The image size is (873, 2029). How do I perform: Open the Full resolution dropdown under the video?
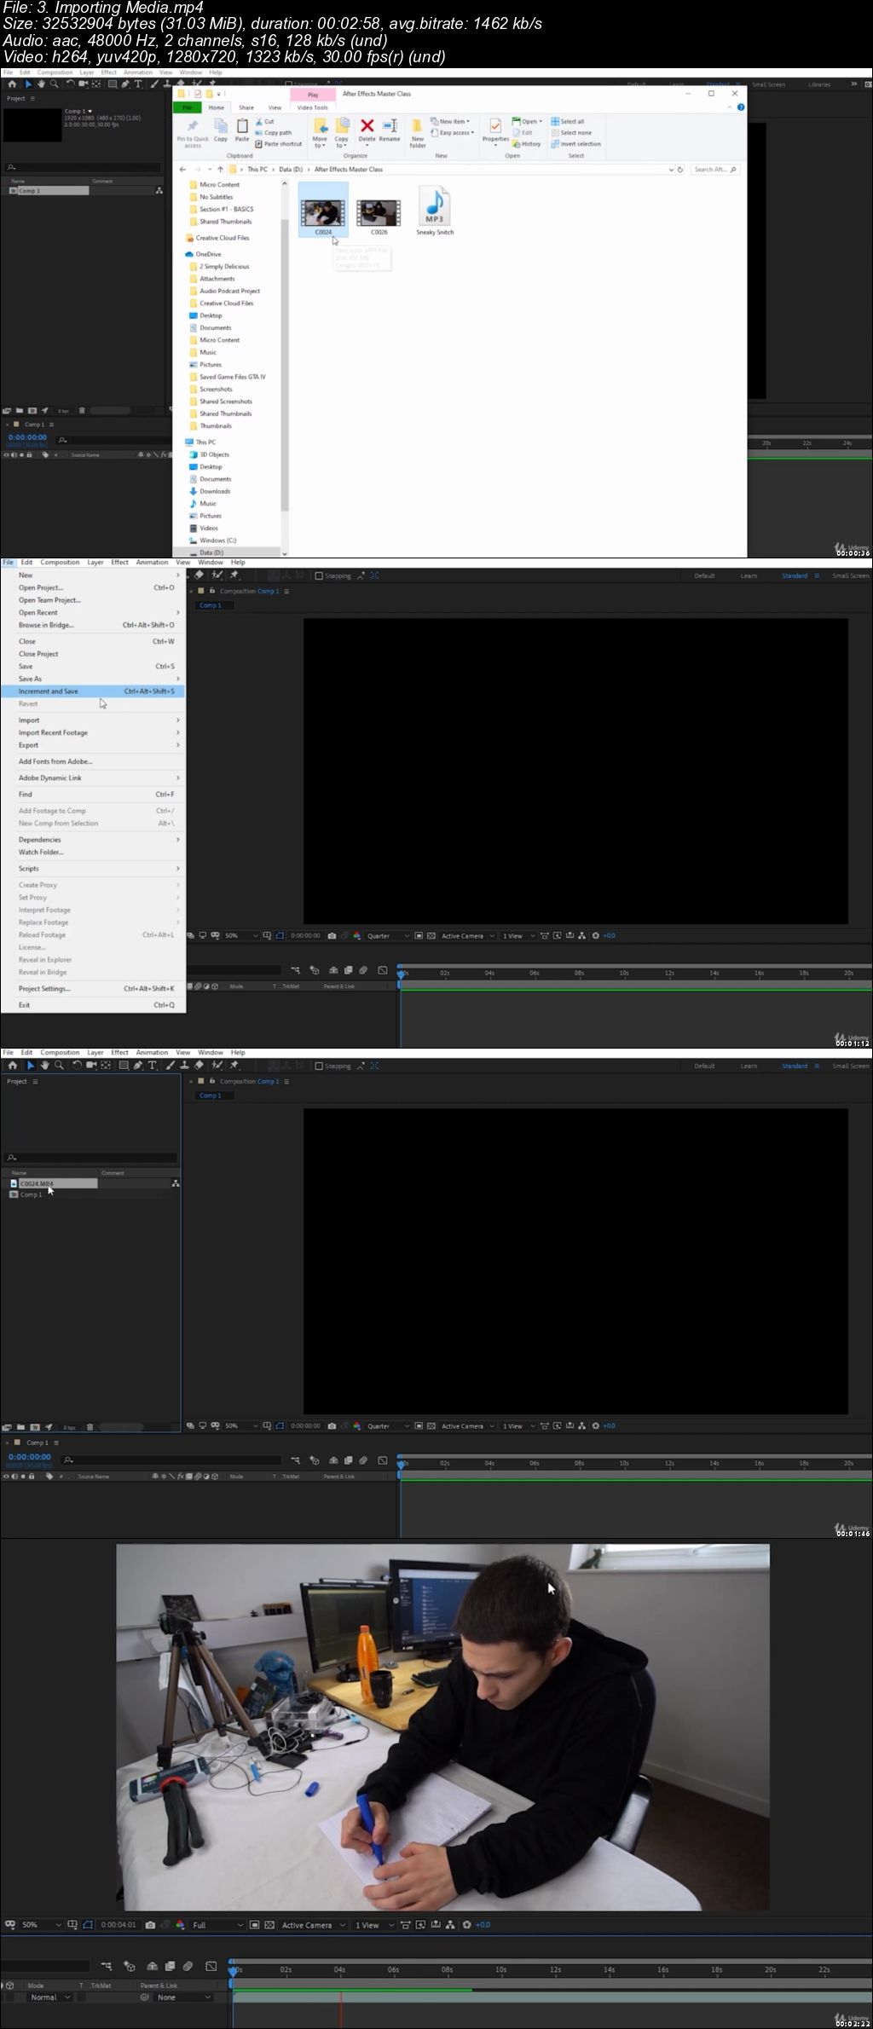click(217, 1925)
